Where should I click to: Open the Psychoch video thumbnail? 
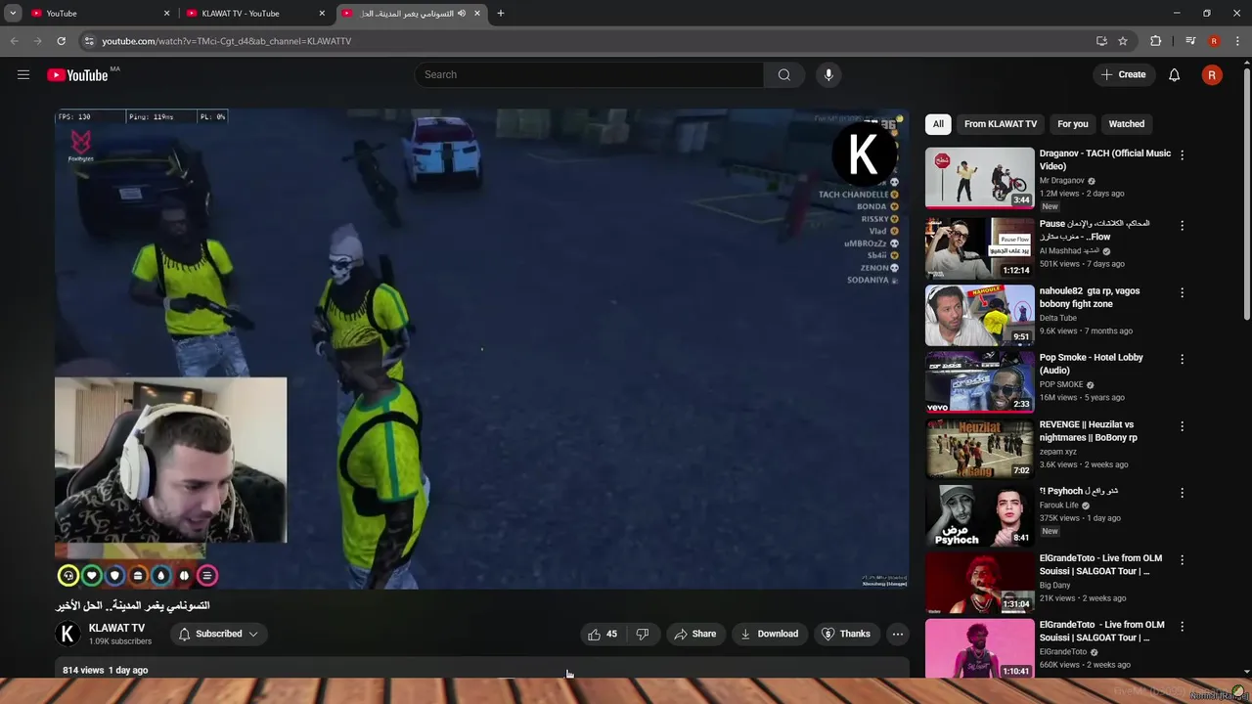pyautogui.click(x=979, y=515)
